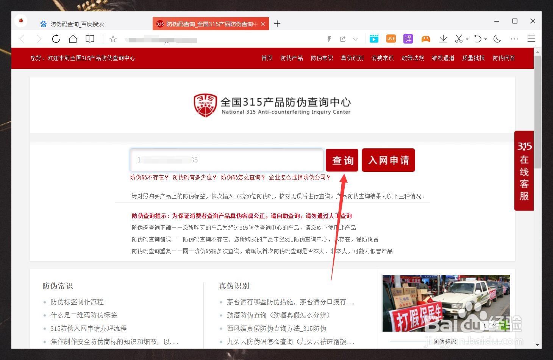Image resolution: width=553 pixels, height=360 pixels.
Task: Open the orange LIVE toolbar icon
Action: coord(391,39)
